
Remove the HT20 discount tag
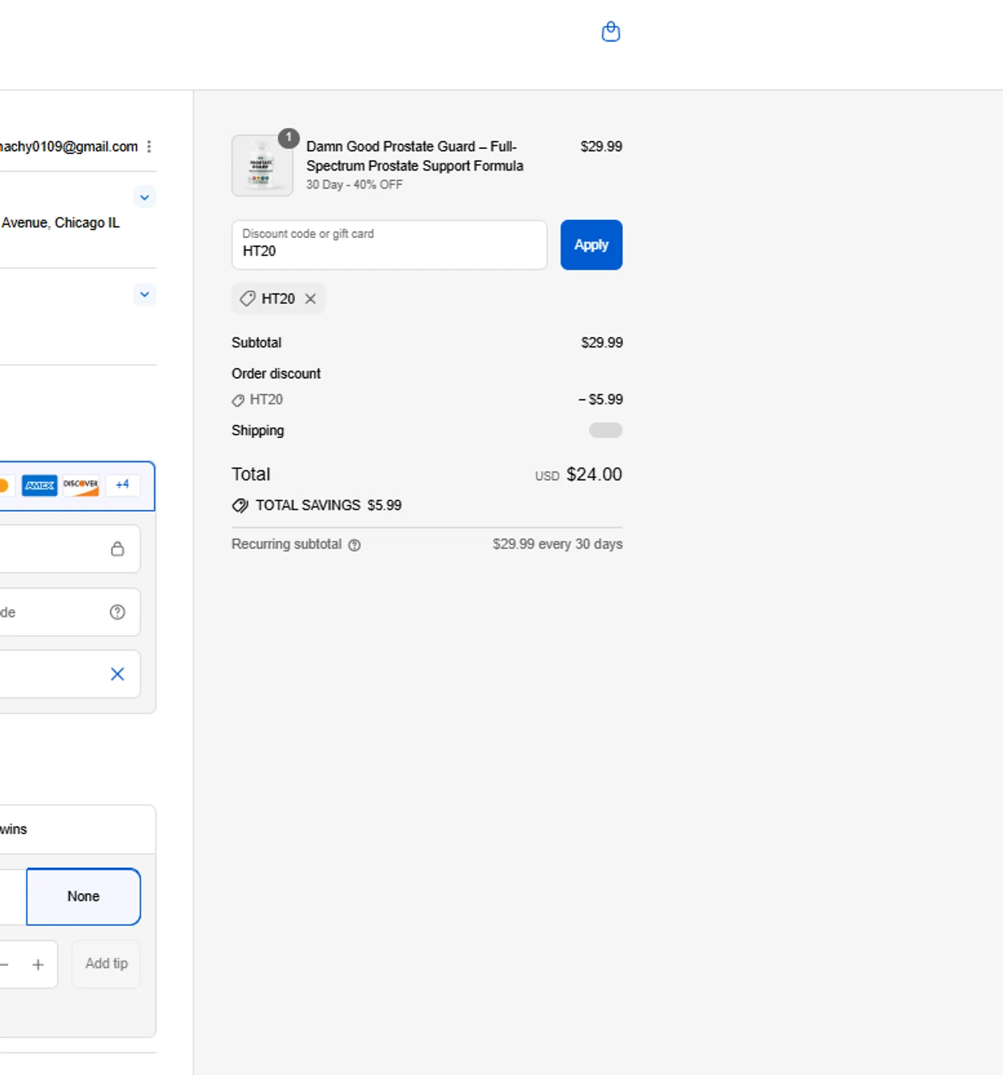click(310, 299)
